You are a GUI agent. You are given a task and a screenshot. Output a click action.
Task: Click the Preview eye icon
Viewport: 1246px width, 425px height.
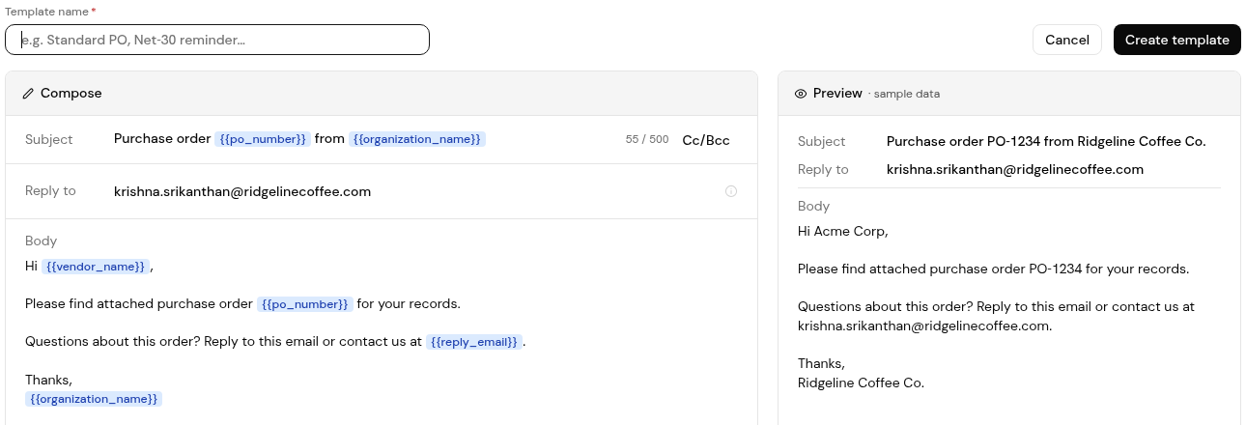click(x=801, y=94)
